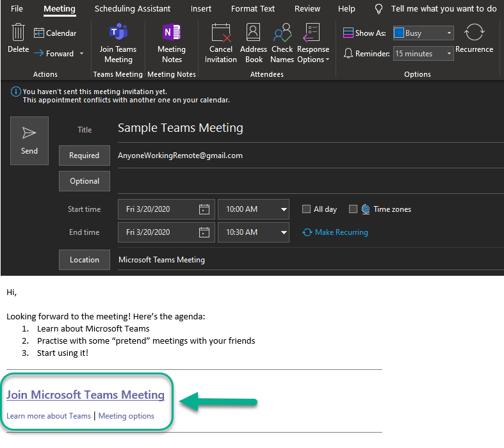Open the End time calendar picker
Screen dimensions: 504x448
204,232
